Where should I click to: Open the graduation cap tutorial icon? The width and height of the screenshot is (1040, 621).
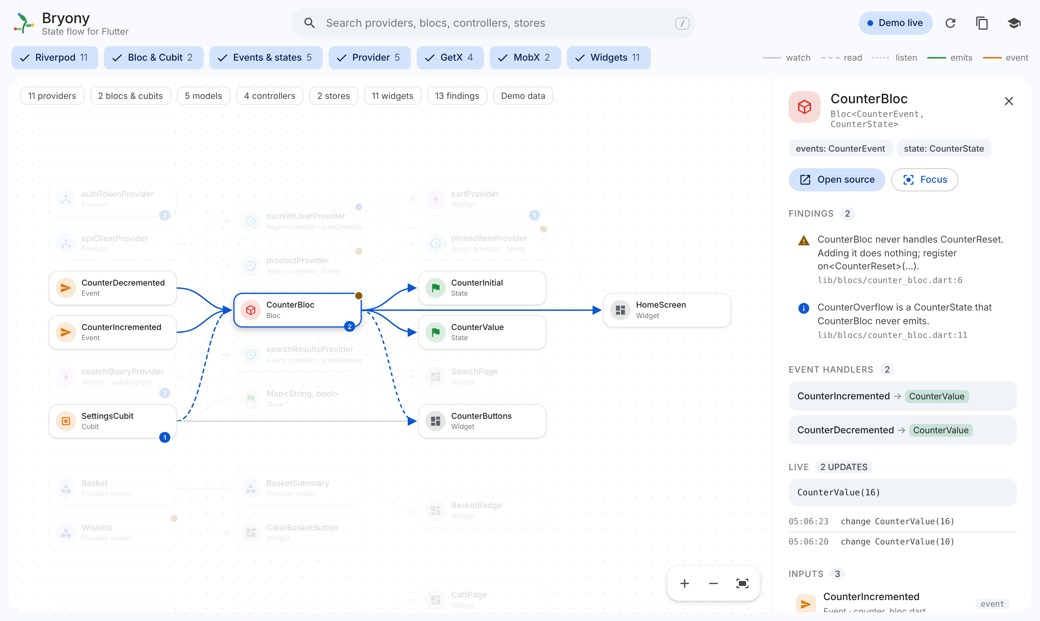pos(1014,23)
